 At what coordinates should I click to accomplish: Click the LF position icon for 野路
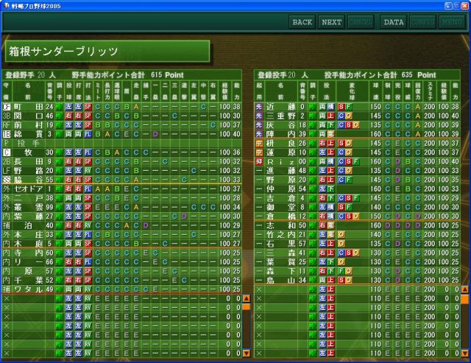[x=7, y=171]
